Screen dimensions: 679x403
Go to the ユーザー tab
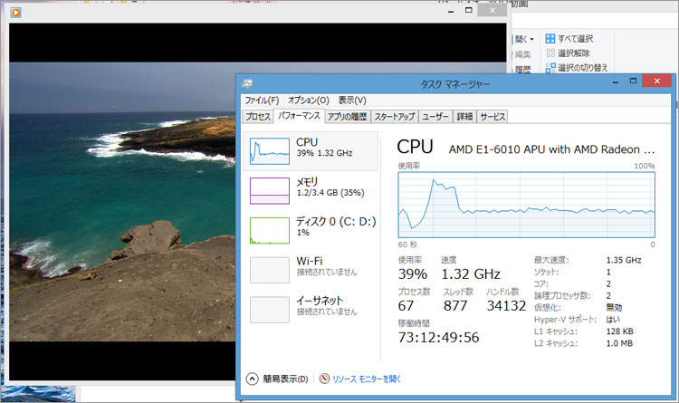pos(435,117)
